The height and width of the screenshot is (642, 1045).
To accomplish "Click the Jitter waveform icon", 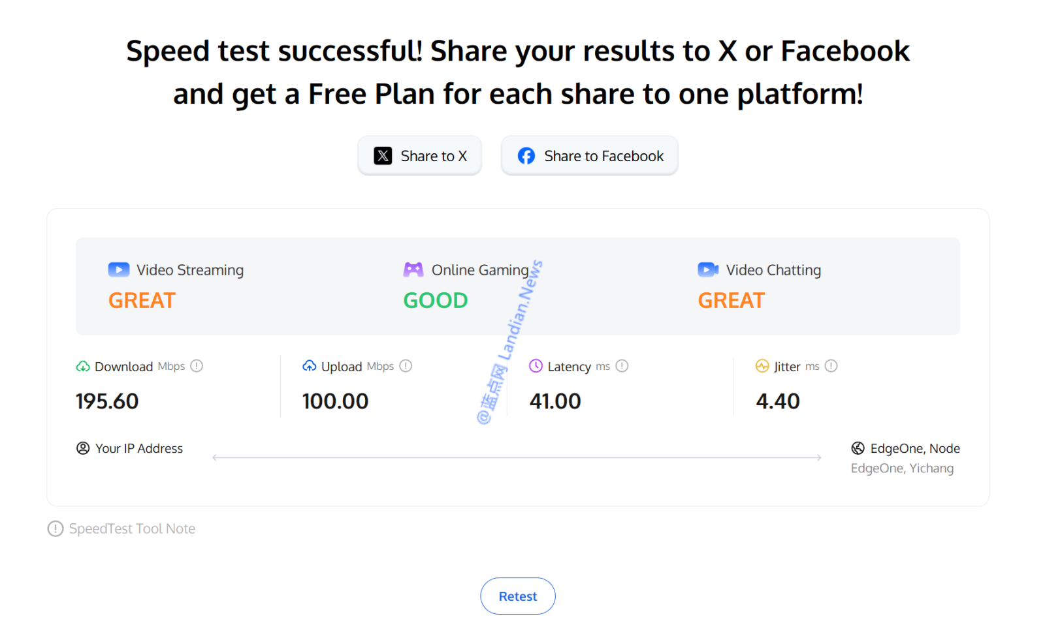I will click(x=762, y=366).
